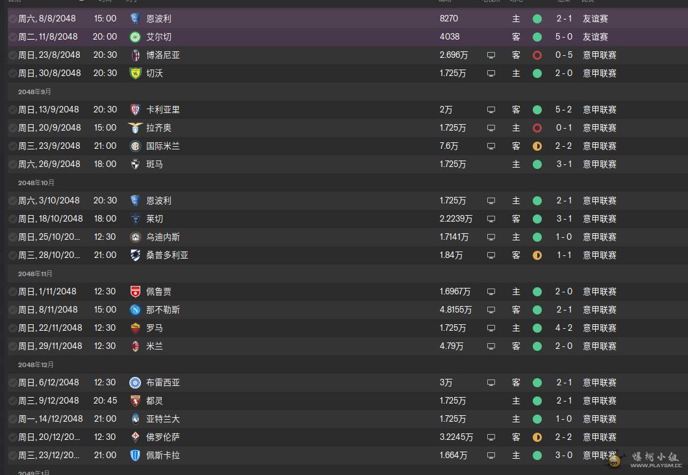The image size is (688, 475).
Task: Select the Napoli club crest icon
Action: click(135, 310)
